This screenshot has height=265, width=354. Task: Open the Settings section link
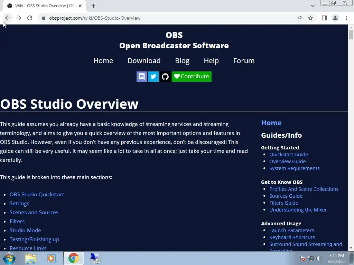click(x=19, y=204)
